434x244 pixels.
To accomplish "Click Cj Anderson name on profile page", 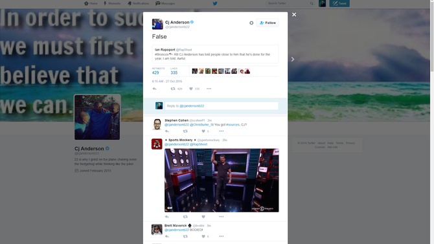I will [x=89, y=149].
